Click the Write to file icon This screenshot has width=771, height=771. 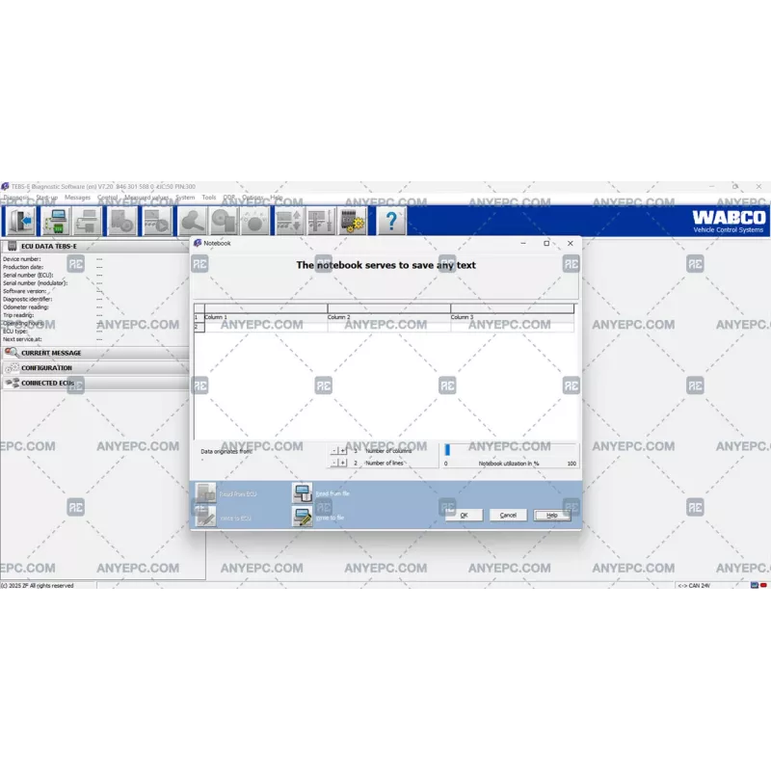[x=303, y=518]
